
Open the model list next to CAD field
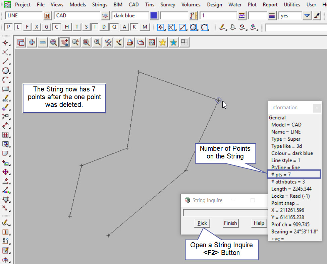106,16
